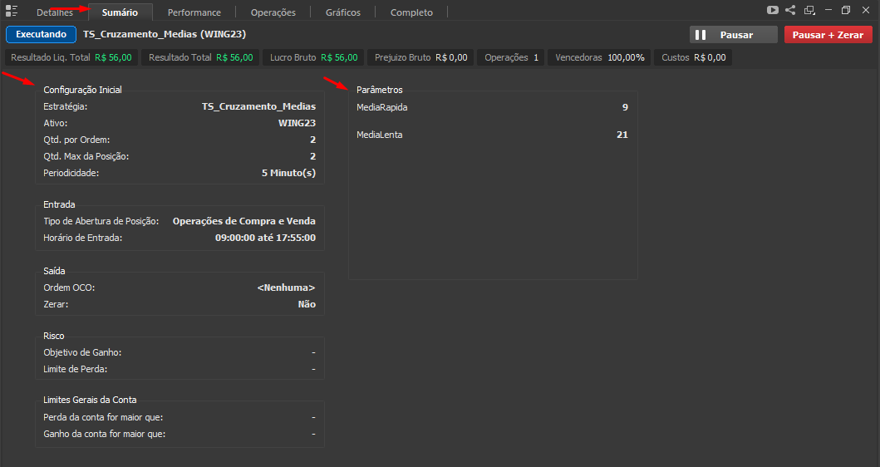
Task: Click the Entrada section header
Action: tap(59, 204)
